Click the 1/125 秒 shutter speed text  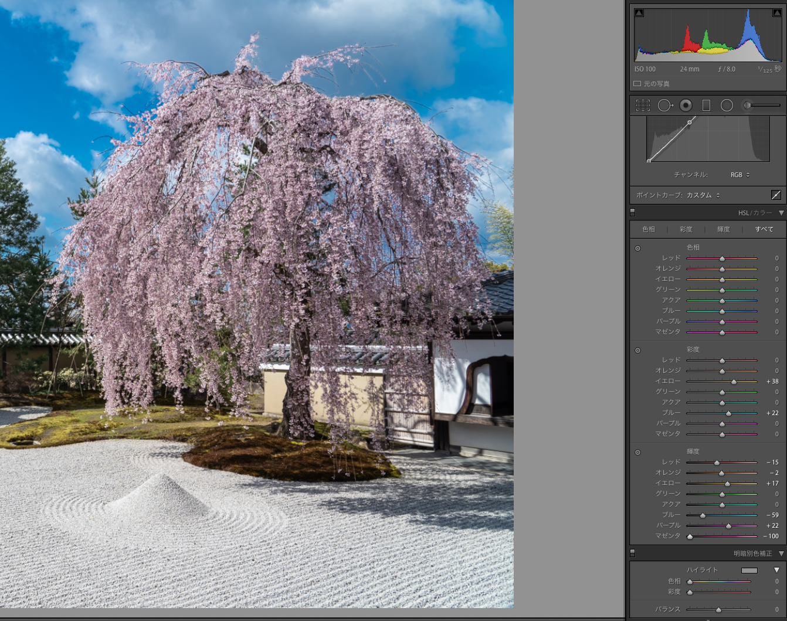click(769, 69)
